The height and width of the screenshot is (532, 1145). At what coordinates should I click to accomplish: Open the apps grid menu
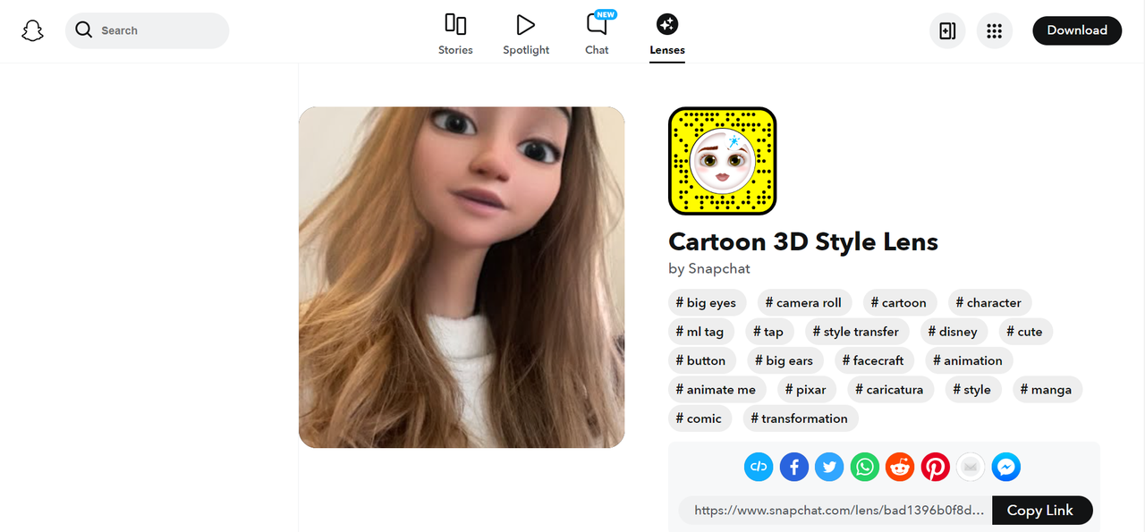coord(994,31)
